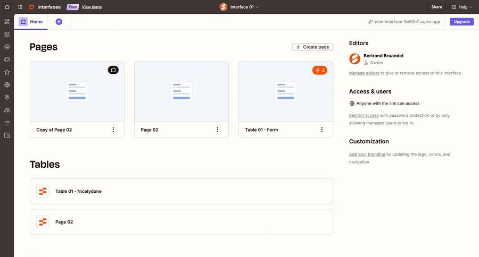The height and width of the screenshot is (257, 479).
Task: Click the purple plus add-tab icon
Action: [x=59, y=22]
